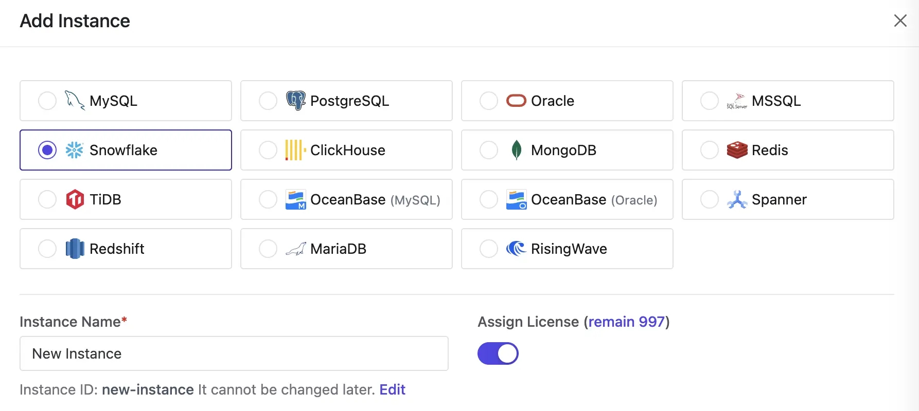919x411 pixels.
Task: Click the MariaDB label text
Action: (x=338, y=249)
